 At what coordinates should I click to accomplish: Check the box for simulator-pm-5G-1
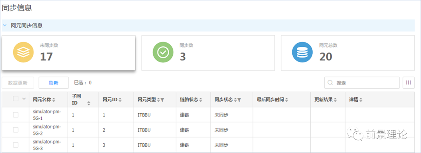[16, 115]
